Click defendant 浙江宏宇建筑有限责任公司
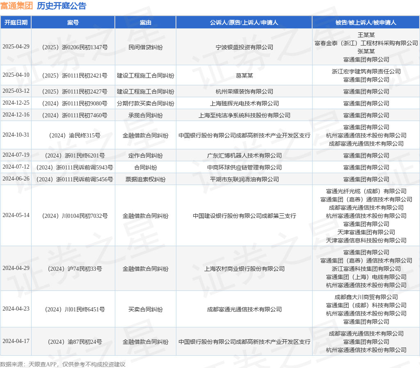The height and width of the screenshot is (368, 420). (x=366, y=71)
